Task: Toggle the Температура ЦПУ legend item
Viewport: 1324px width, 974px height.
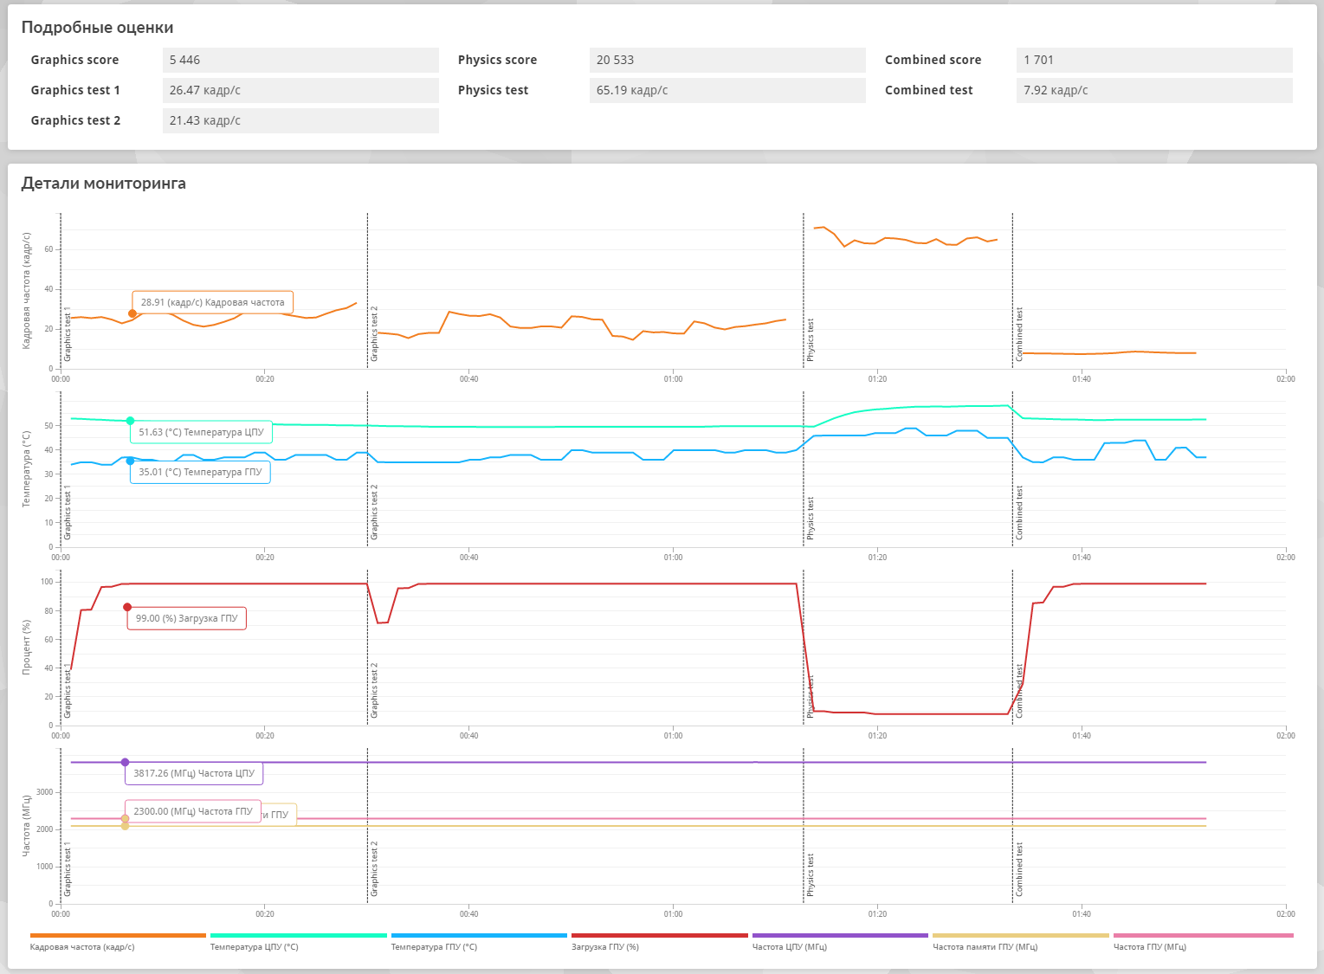Action: pyautogui.click(x=298, y=942)
